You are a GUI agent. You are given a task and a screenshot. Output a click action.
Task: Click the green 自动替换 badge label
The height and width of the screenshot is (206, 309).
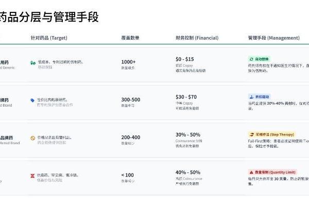coord(259,59)
